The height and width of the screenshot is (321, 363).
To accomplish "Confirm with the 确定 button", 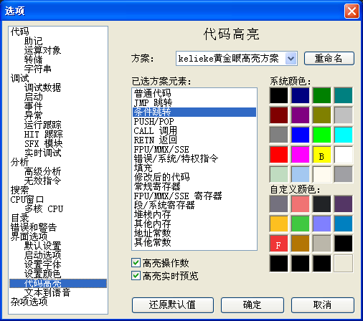I will point(253,305).
